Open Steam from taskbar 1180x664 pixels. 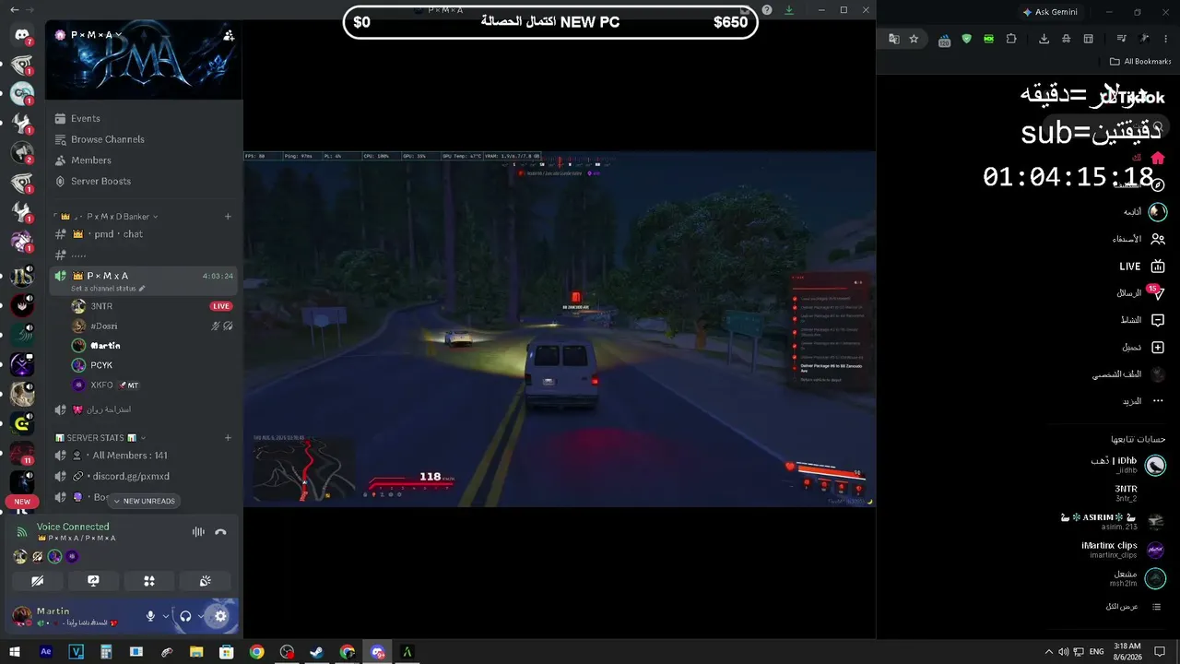pyautogui.click(x=316, y=652)
